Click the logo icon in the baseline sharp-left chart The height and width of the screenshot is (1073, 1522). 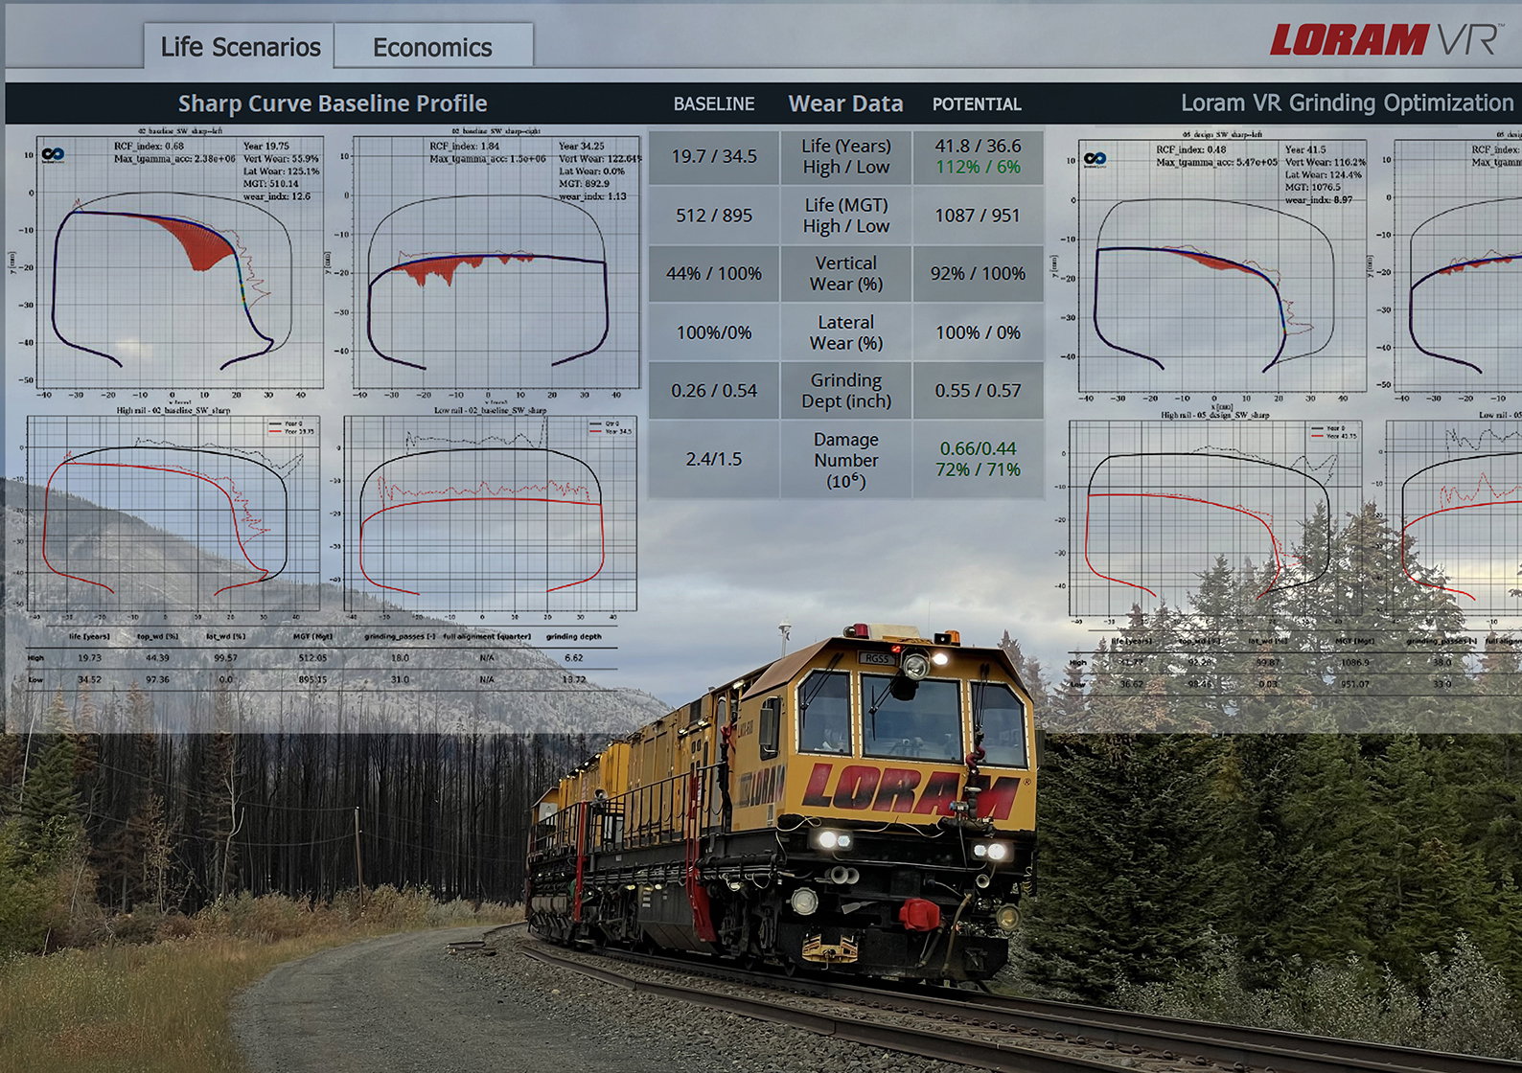point(54,154)
